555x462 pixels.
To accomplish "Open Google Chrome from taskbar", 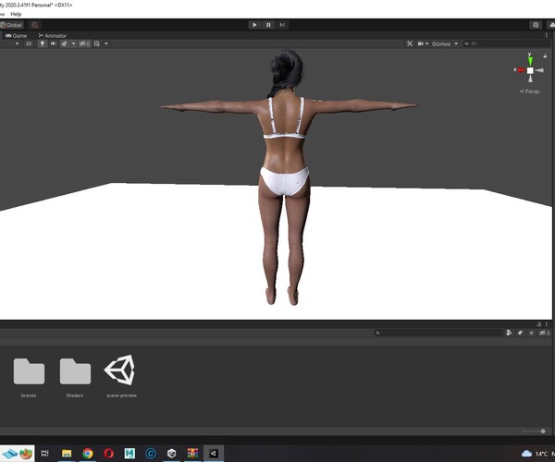I will tap(88, 453).
